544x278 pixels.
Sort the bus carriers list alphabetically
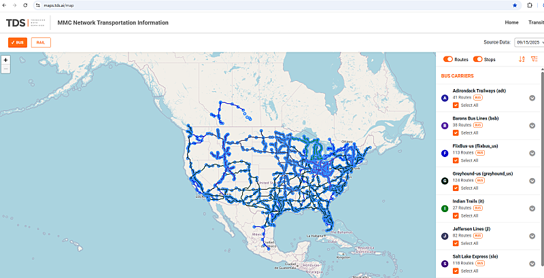pos(522,59)
